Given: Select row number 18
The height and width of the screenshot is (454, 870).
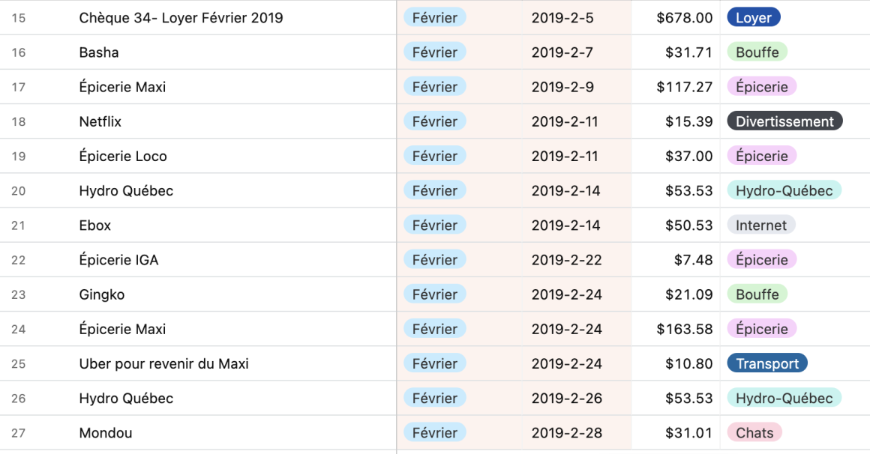Looking at the screenshot, I should 19,122.
